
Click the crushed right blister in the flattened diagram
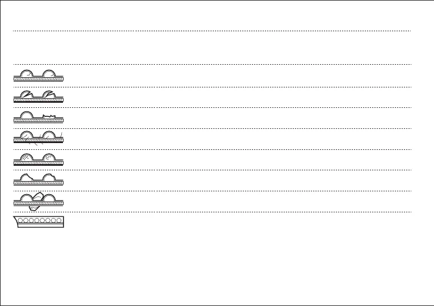point(50,118)
